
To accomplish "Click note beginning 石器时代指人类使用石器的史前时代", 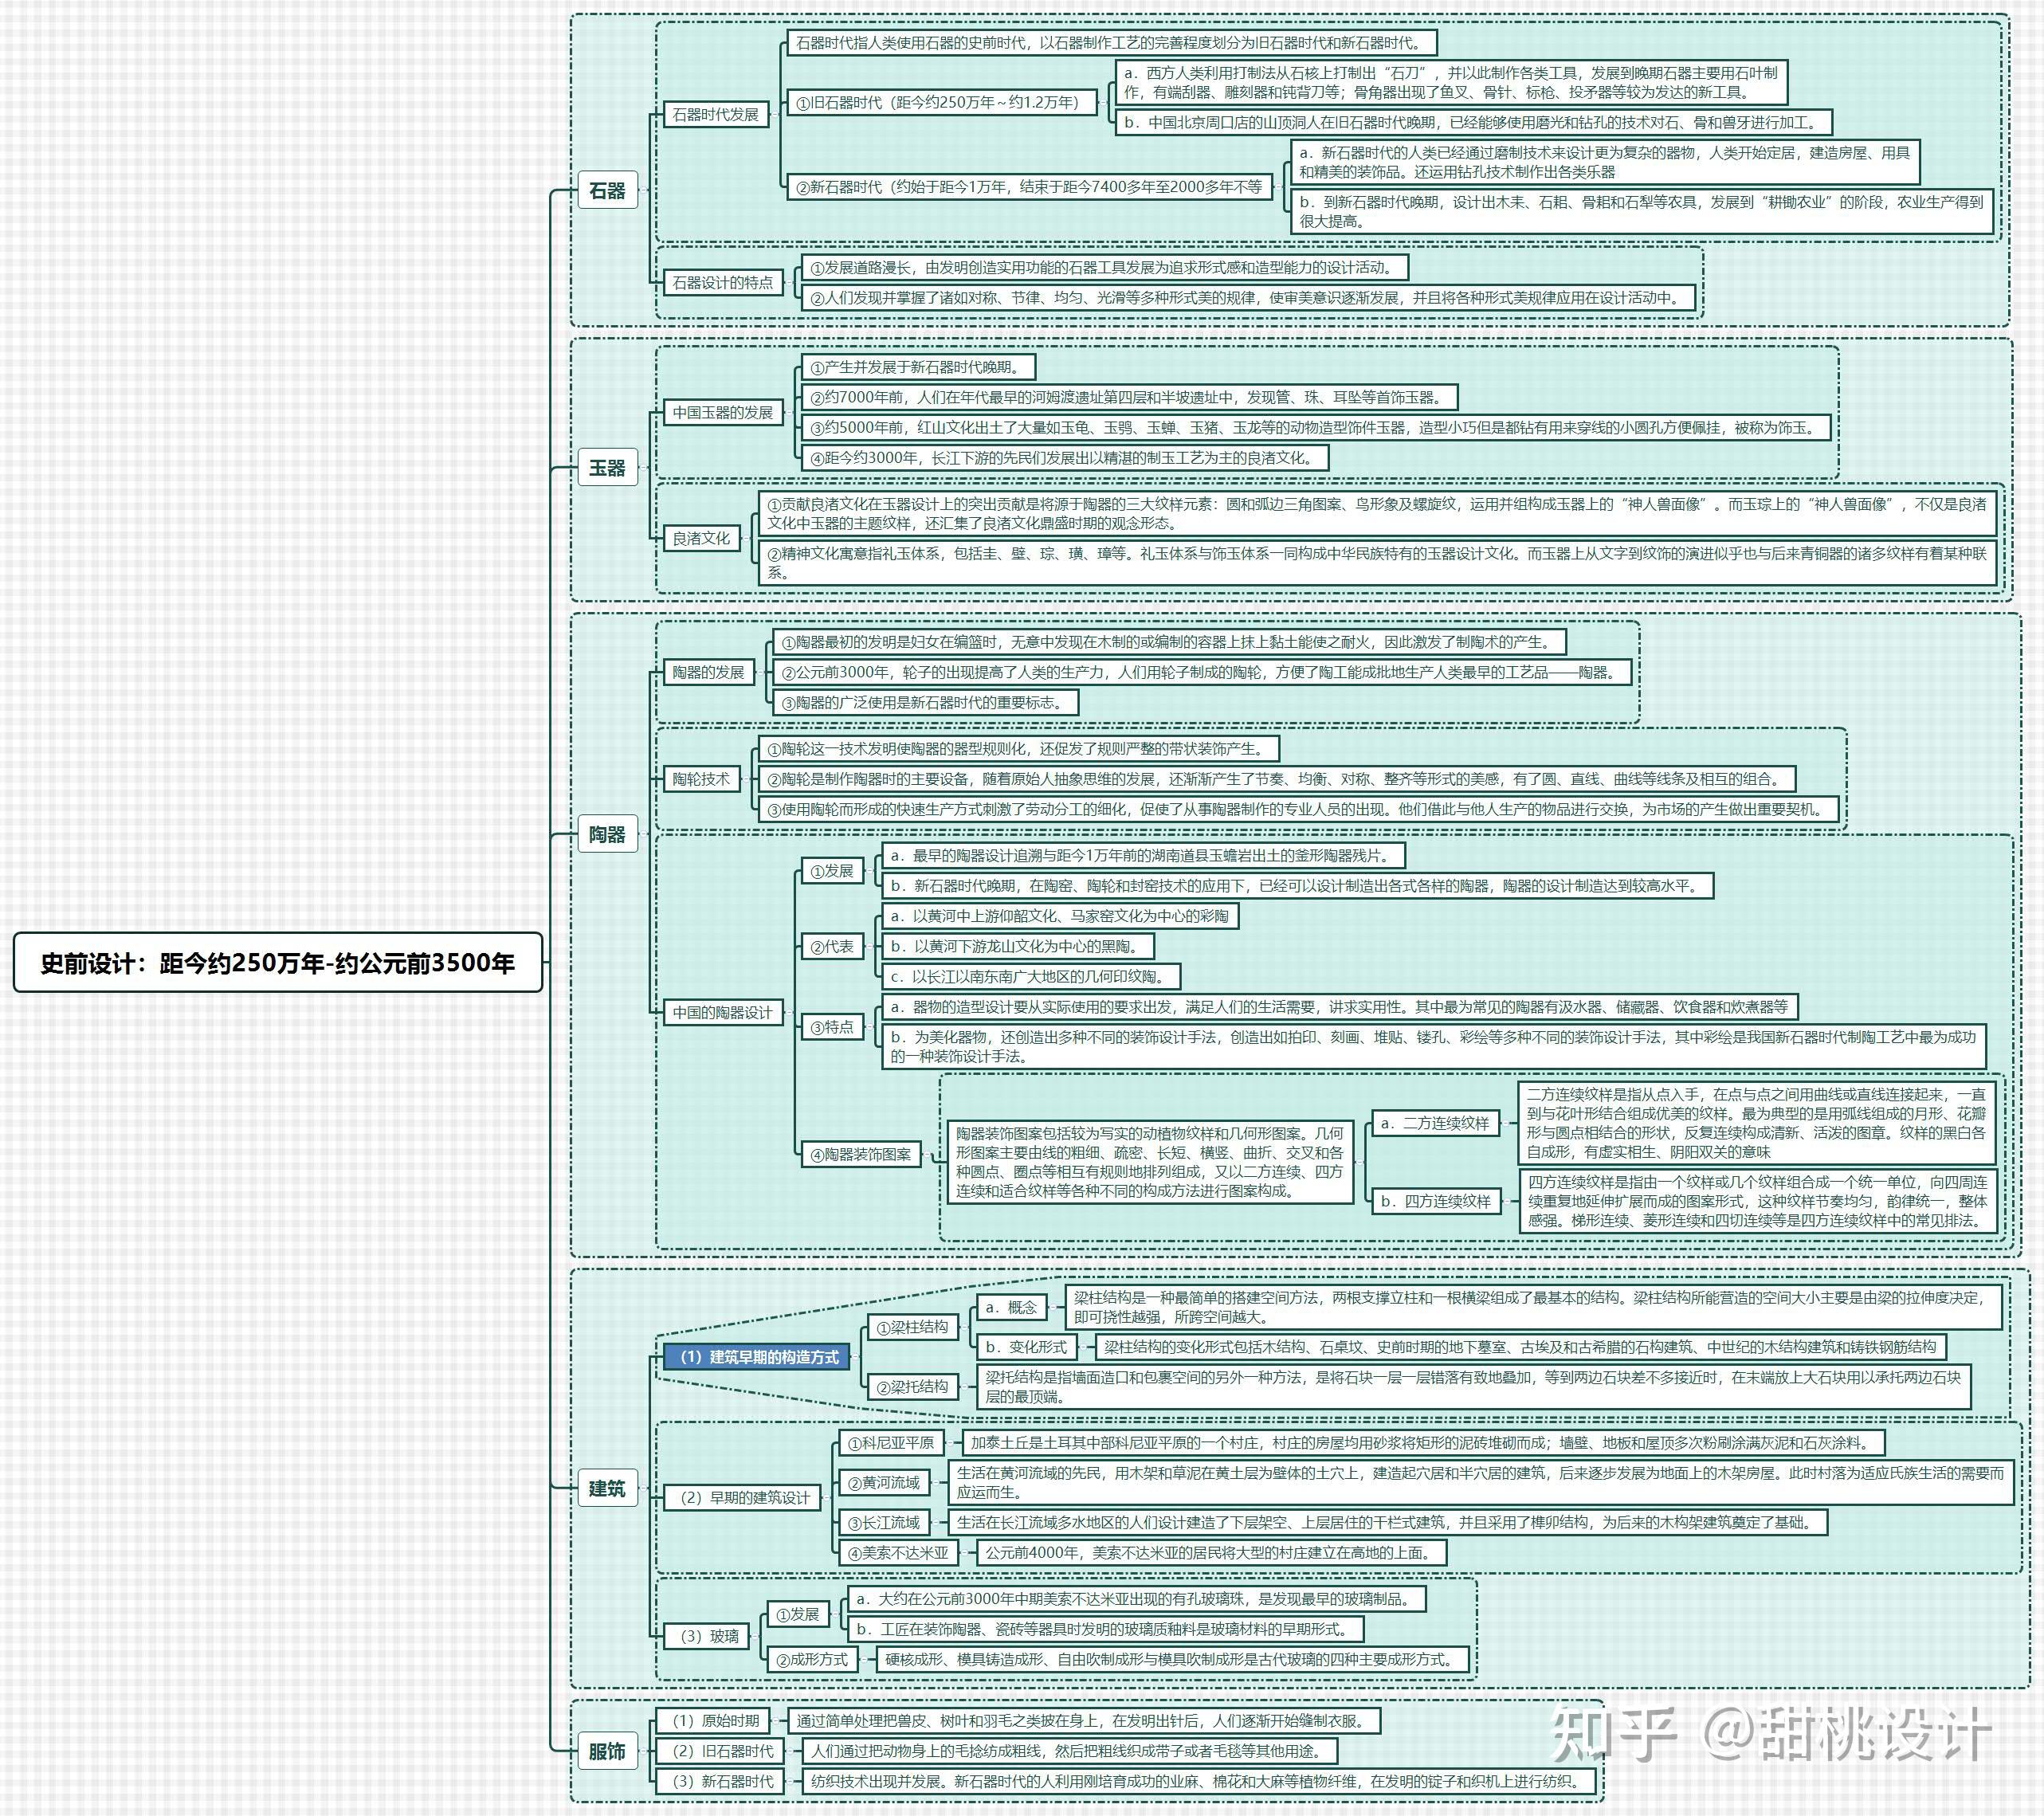I will click(x=1112, y=43).
